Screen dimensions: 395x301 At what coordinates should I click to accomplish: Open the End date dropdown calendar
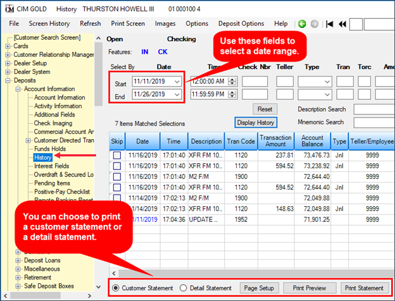coord(177,94)
